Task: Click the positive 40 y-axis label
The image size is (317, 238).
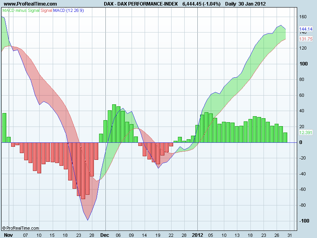Action: (x=302, y=111)
